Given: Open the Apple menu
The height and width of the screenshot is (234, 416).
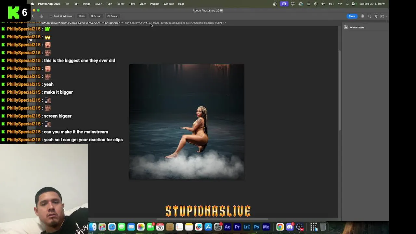Looking at the screenshot, I should click(32, 4).
